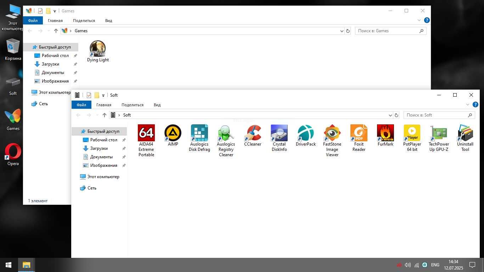484x272 pixels.
Task: Select Auslogics Registry Cleaner shortcut
Action: point(226,141)
